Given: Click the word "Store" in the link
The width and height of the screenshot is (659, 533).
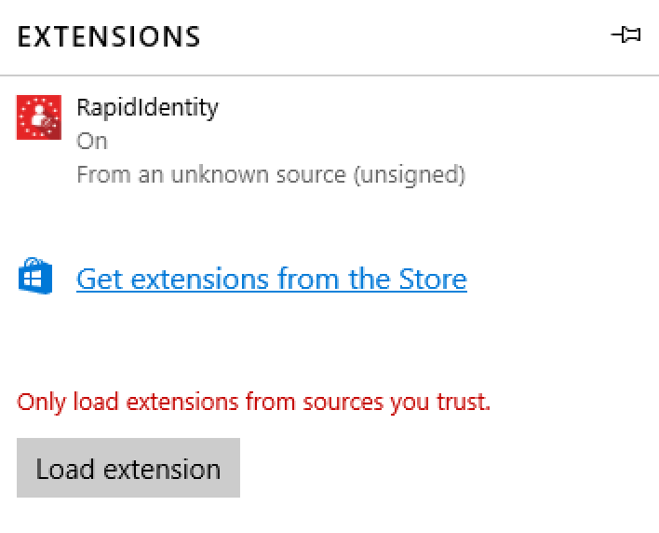Looking at the screenshot, I should coord(433,279).
